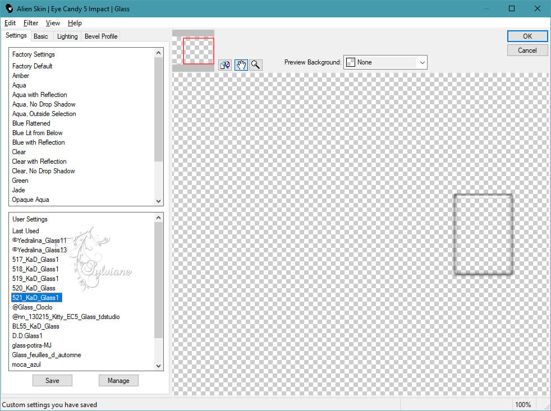Select the Clear preset
This screenshot has height=411, width=551.
19,152
